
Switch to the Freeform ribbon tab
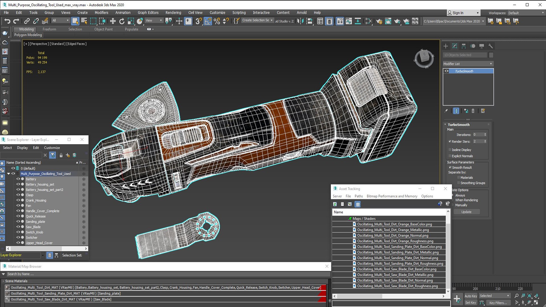coord(49,29)
